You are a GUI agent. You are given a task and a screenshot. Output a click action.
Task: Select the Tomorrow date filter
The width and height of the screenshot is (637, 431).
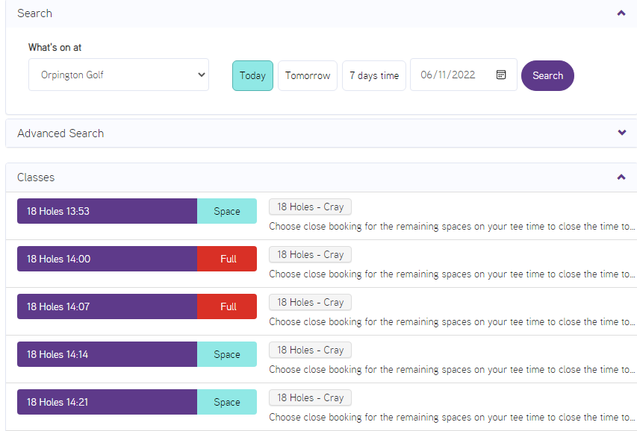click(308, 75)
